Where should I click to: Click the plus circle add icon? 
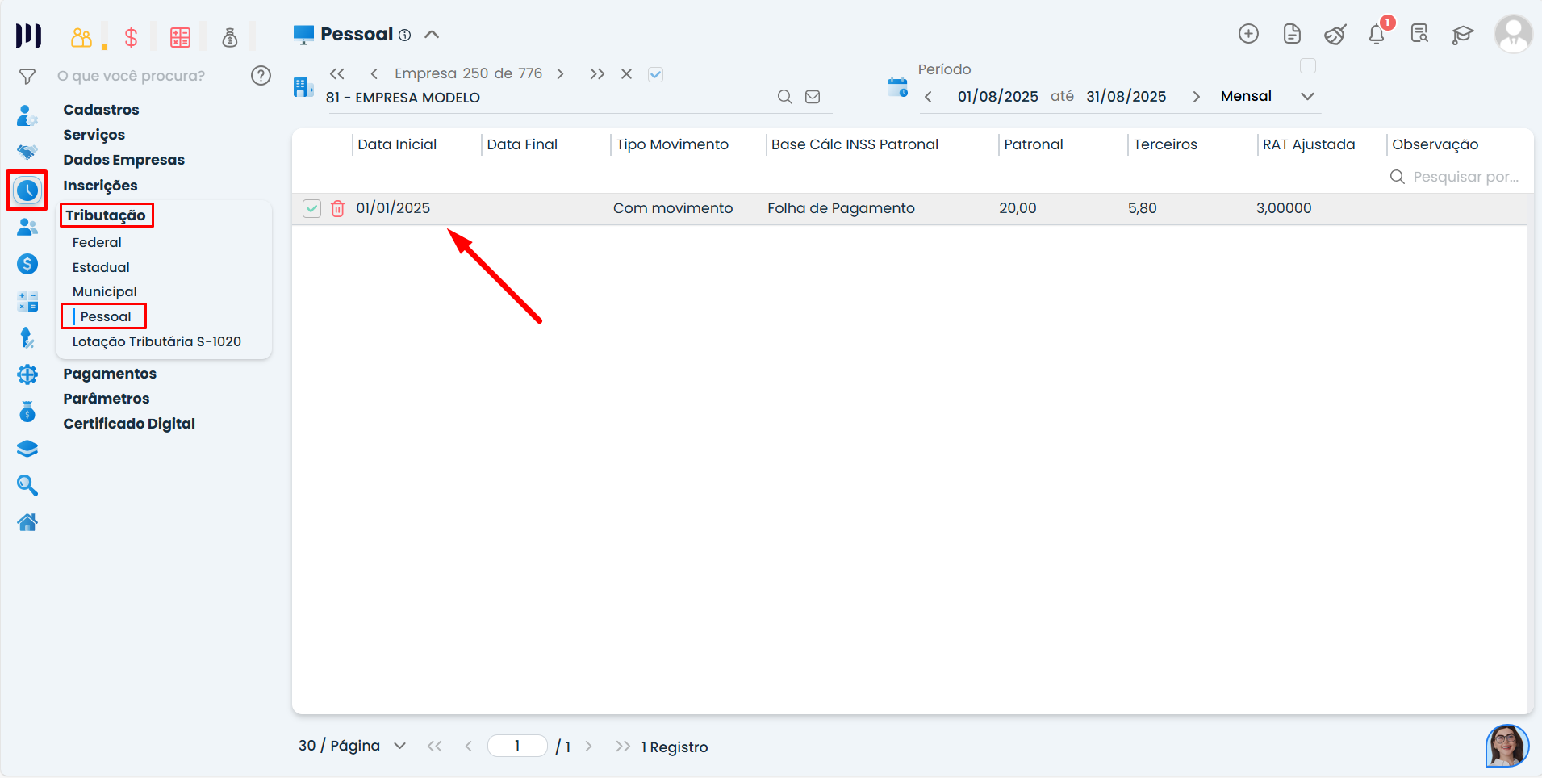1248,34
